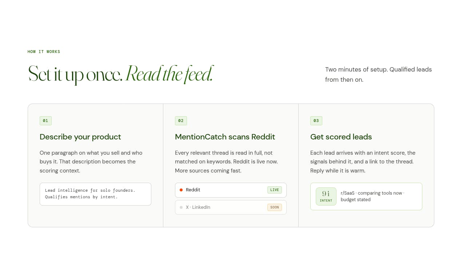Click the 'Get scored leads' title
Viewport: 462px width, 276px height.
[x=341, y=137]
